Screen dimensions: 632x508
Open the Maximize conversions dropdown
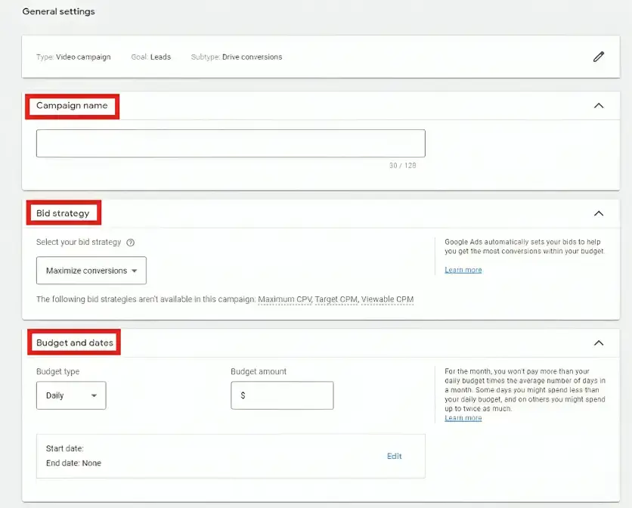click(x=91, y=271)
